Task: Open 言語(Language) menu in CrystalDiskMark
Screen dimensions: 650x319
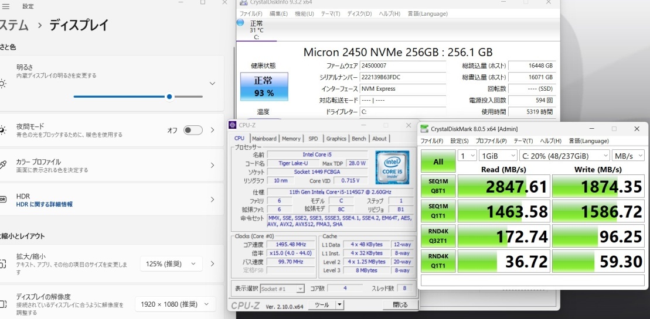Action: click(x=589, y=141)
